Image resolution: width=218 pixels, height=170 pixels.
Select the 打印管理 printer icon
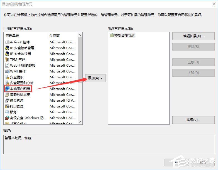click(x=7, y=106)
